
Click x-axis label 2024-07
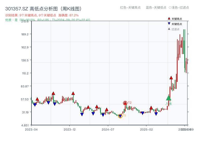tap(108, 129)
